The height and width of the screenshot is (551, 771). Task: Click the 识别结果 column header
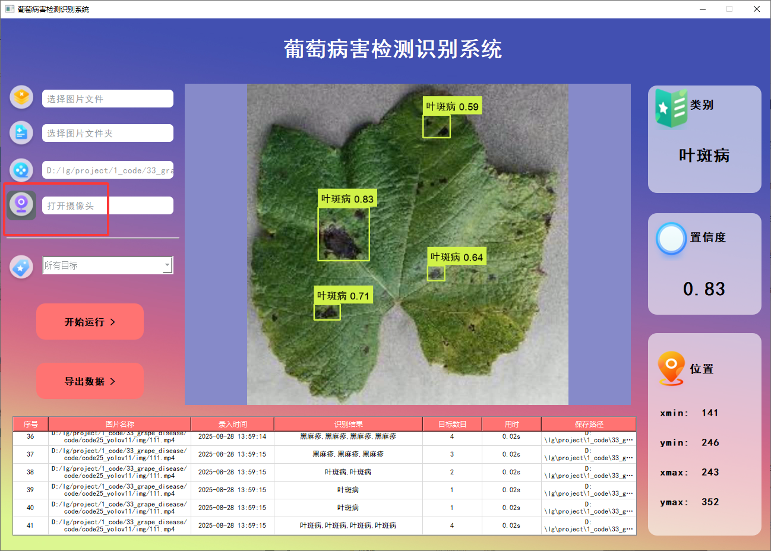point(348,424)
